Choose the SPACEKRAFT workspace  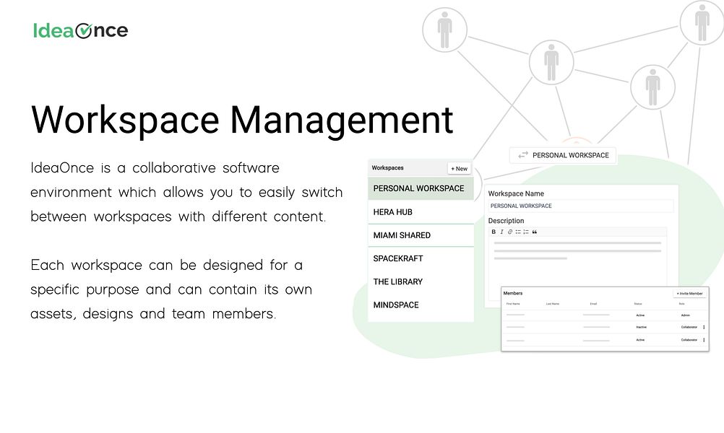(421, 258)
